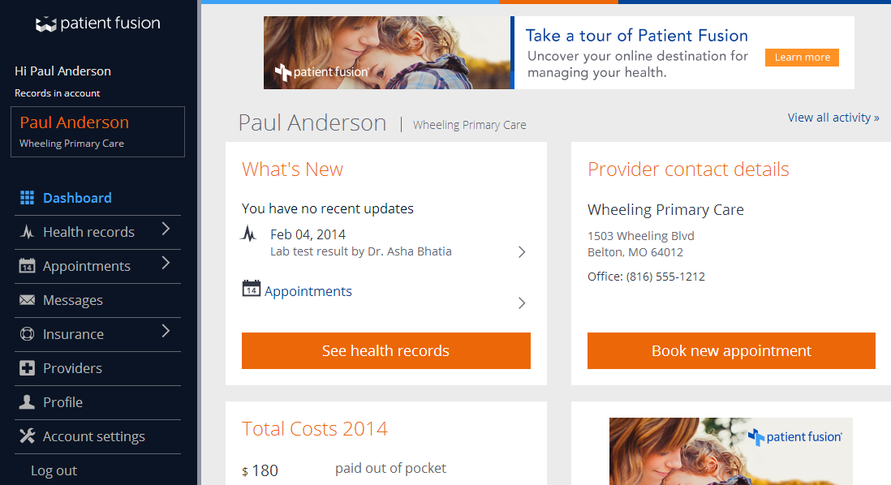Click the Dashboard grid icon

27,198
